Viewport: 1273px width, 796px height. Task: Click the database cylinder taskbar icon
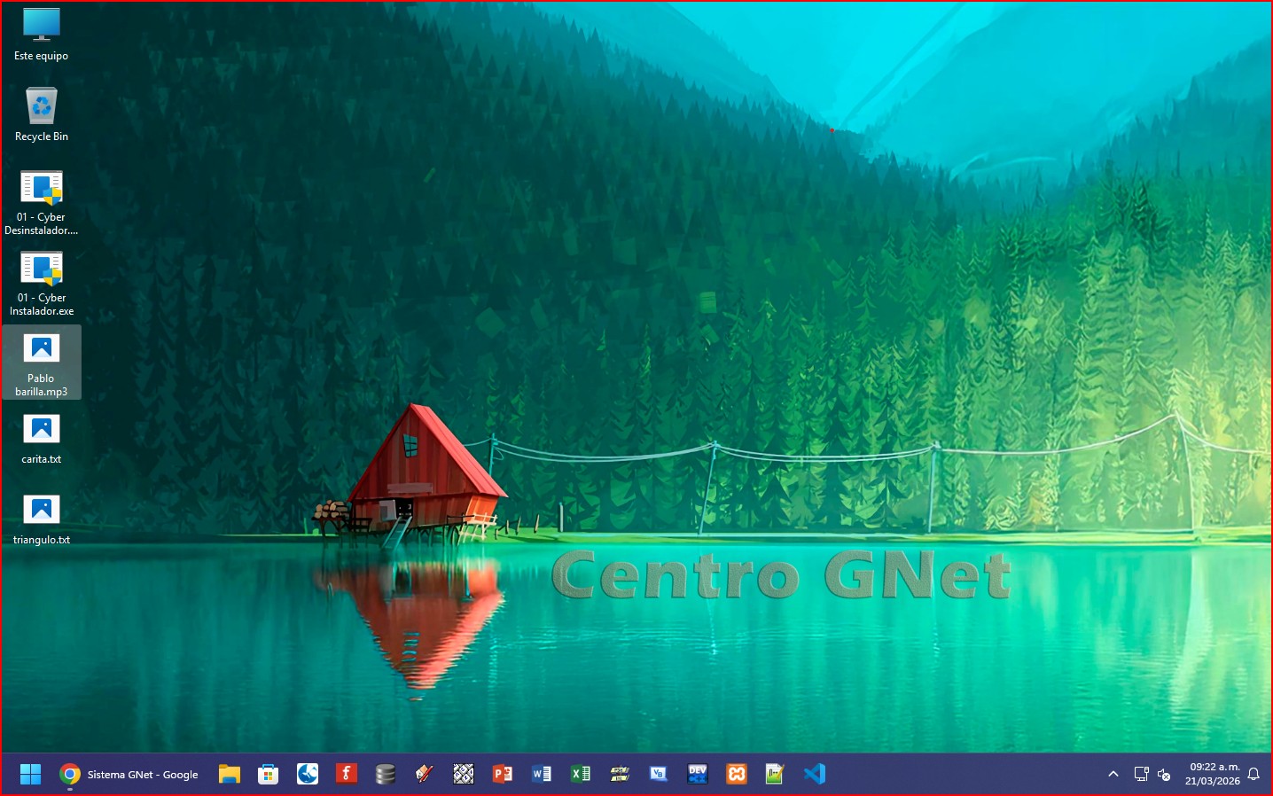click(x=385, y=774)
